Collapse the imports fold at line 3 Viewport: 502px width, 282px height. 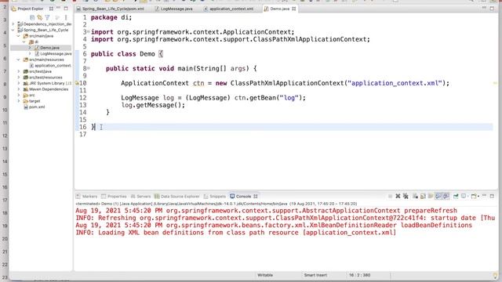tap(89, 31)
